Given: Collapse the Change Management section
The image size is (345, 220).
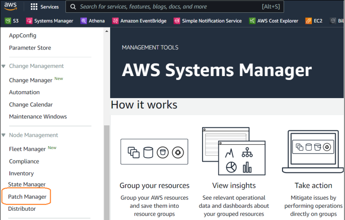Looking at the screenshot, I should point(3,66).
